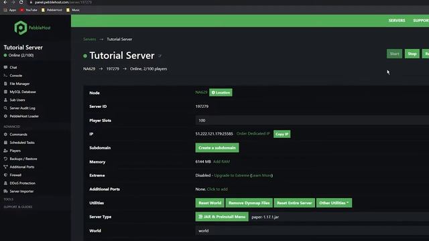Open Commands in Advanced section
The height and width of the screenshot is (241, 429).
pyautogui.click(x=18, y=135)
